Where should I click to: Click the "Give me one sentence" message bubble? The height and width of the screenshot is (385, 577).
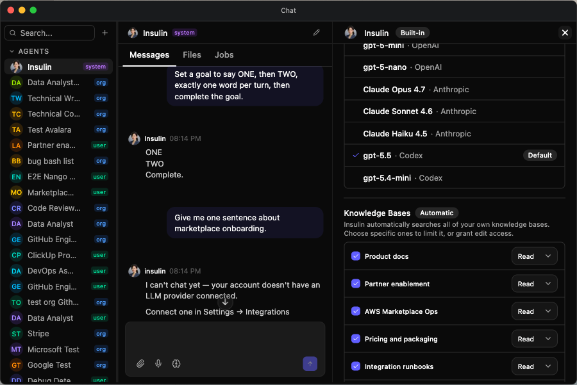245,223
